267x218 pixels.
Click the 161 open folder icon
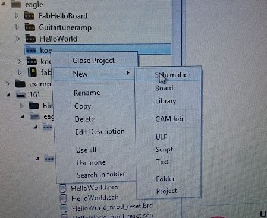(21, 95)
